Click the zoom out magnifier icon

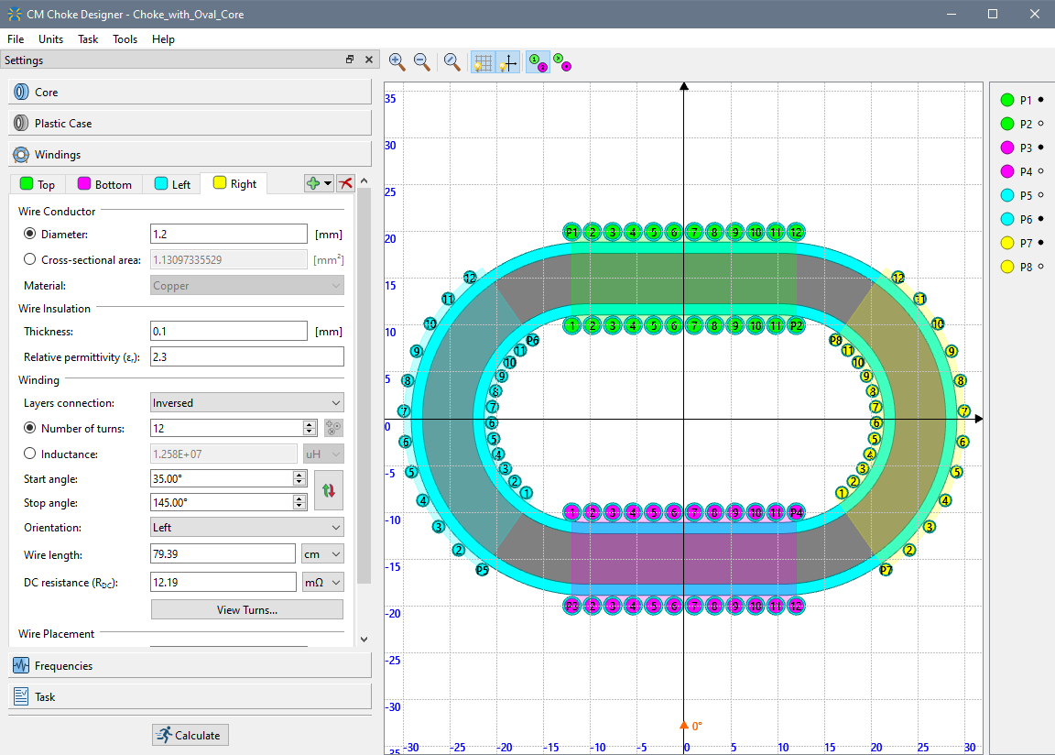(422, 61)
